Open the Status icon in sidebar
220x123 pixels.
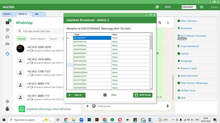7,30
